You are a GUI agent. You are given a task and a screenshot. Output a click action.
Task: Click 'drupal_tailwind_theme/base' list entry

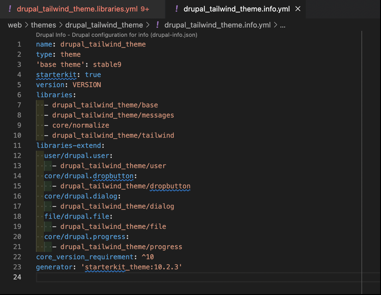pyautogui.click(x=105, y=105)
